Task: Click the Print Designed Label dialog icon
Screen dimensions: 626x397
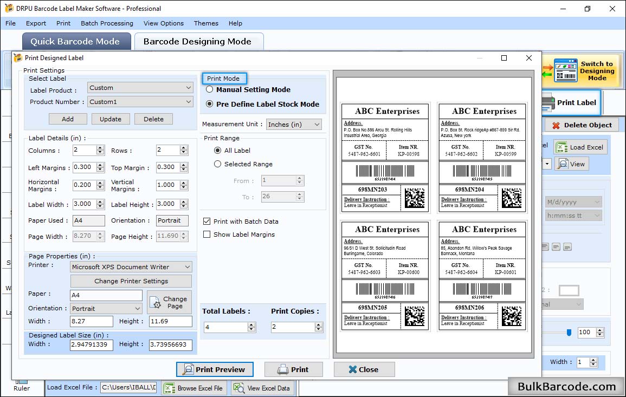Action: click(18, 58)
